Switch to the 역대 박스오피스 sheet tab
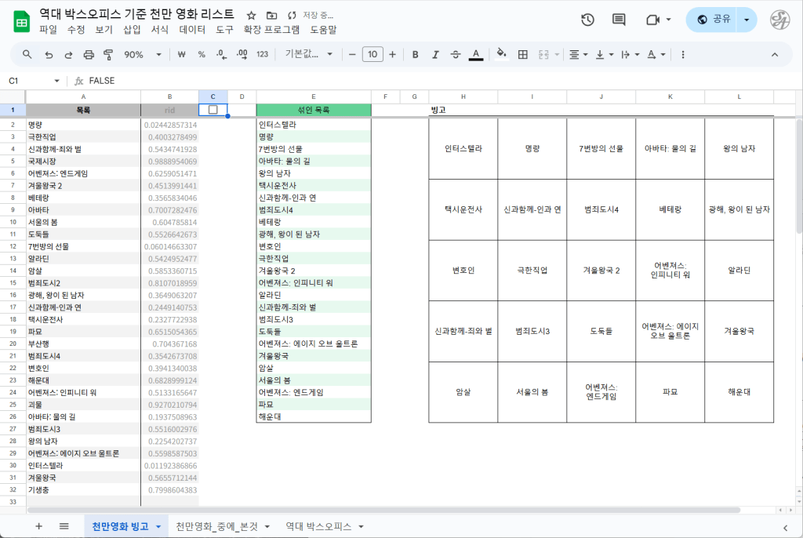The width and height of the screenshot is (803, 538). 321,526
